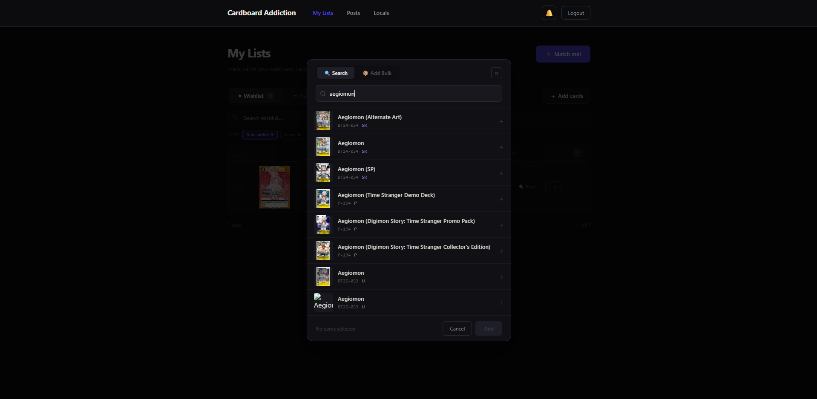The image size is (817, 399).
Task: Click Cancel in the dialog
Action: pyautogui.click(x=457, y=328)
